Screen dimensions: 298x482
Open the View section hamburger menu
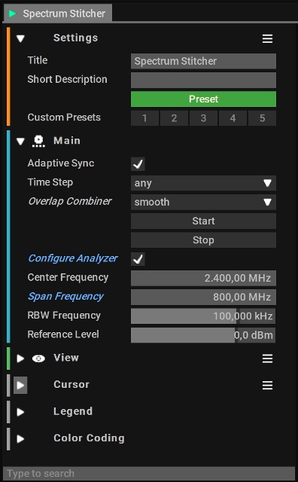(267, 358)
